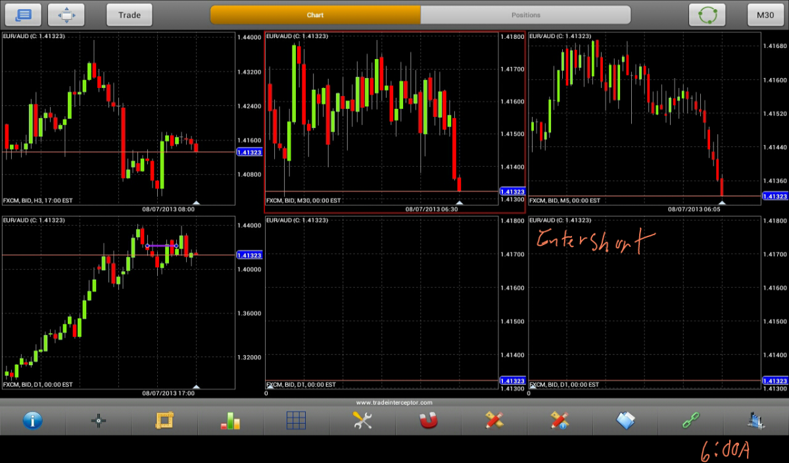Open the blue grid layout icon
The width and height of the screenshot is (789, 463).
pos(297,420)
